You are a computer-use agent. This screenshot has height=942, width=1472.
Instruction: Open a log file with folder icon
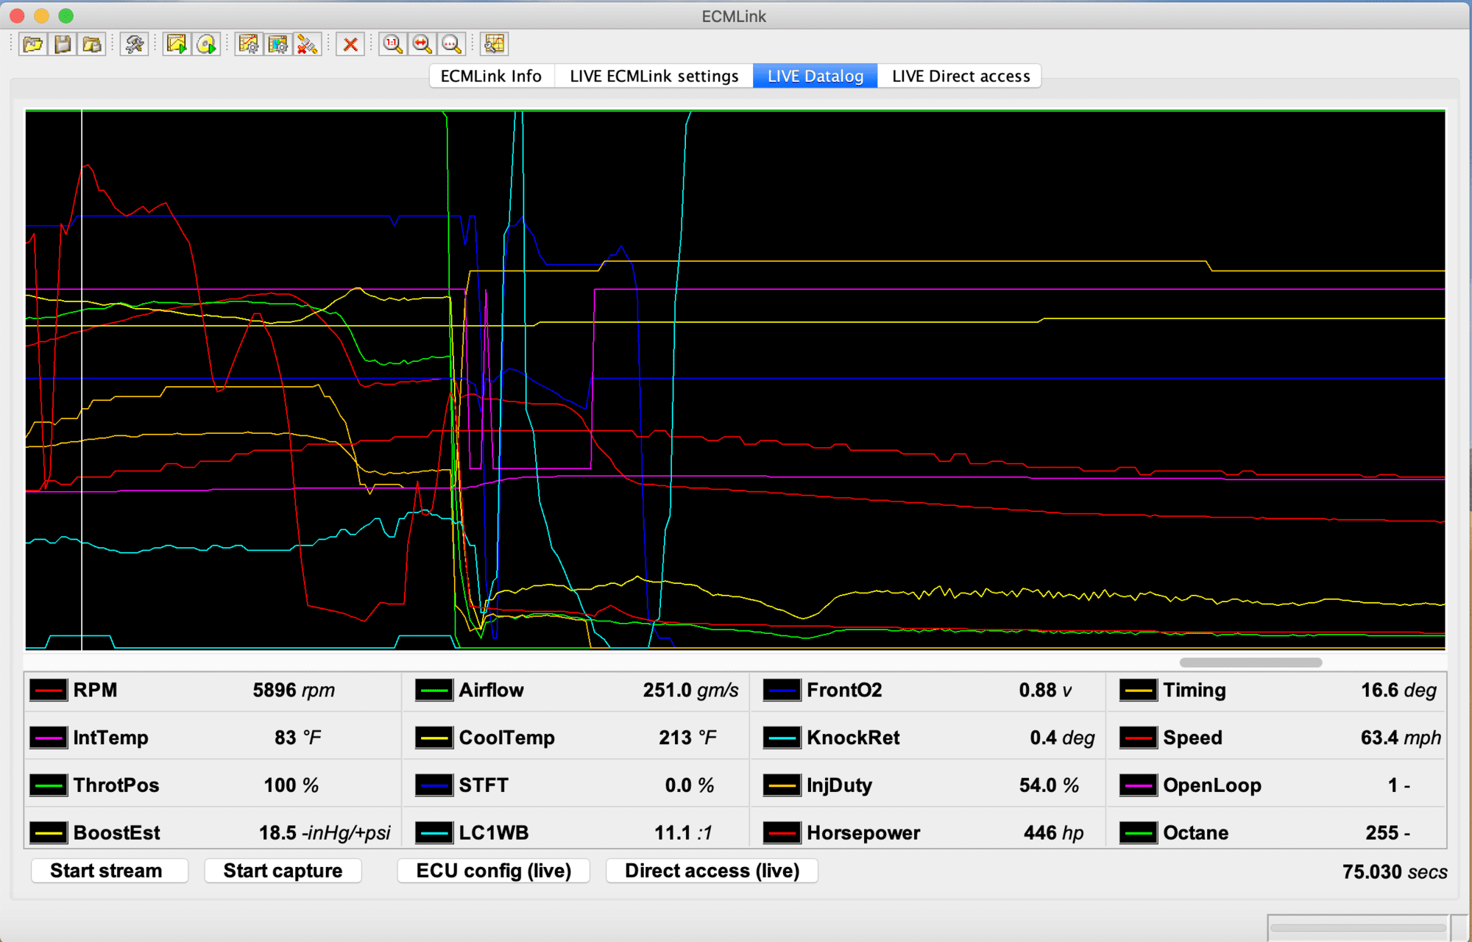click(x=33, y=45)
